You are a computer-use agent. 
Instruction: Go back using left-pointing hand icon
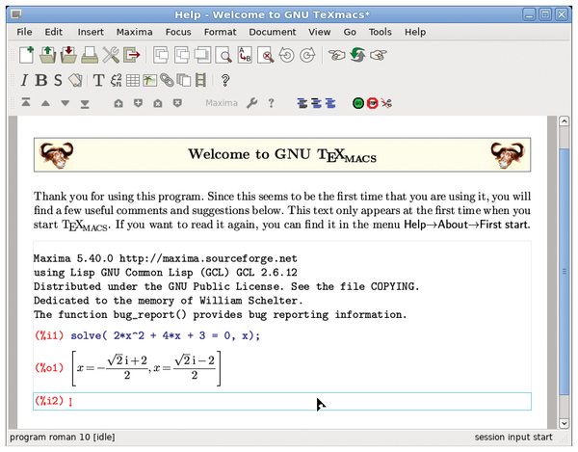coord(336,55)
